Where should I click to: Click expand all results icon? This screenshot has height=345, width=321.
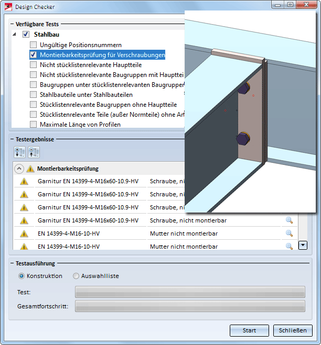tap(19, 152)
